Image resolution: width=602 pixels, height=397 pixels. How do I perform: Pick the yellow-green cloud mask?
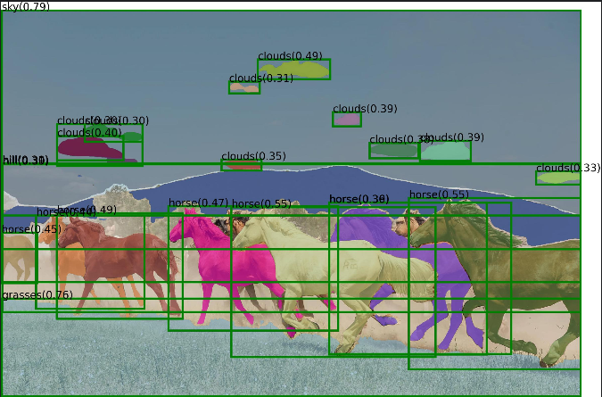point(294,70)
